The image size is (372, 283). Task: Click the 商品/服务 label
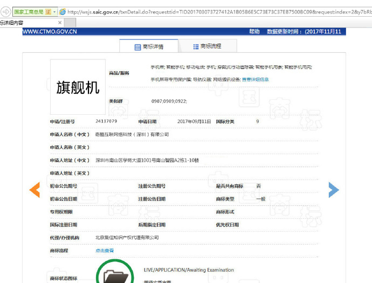(x=119, y=73)
